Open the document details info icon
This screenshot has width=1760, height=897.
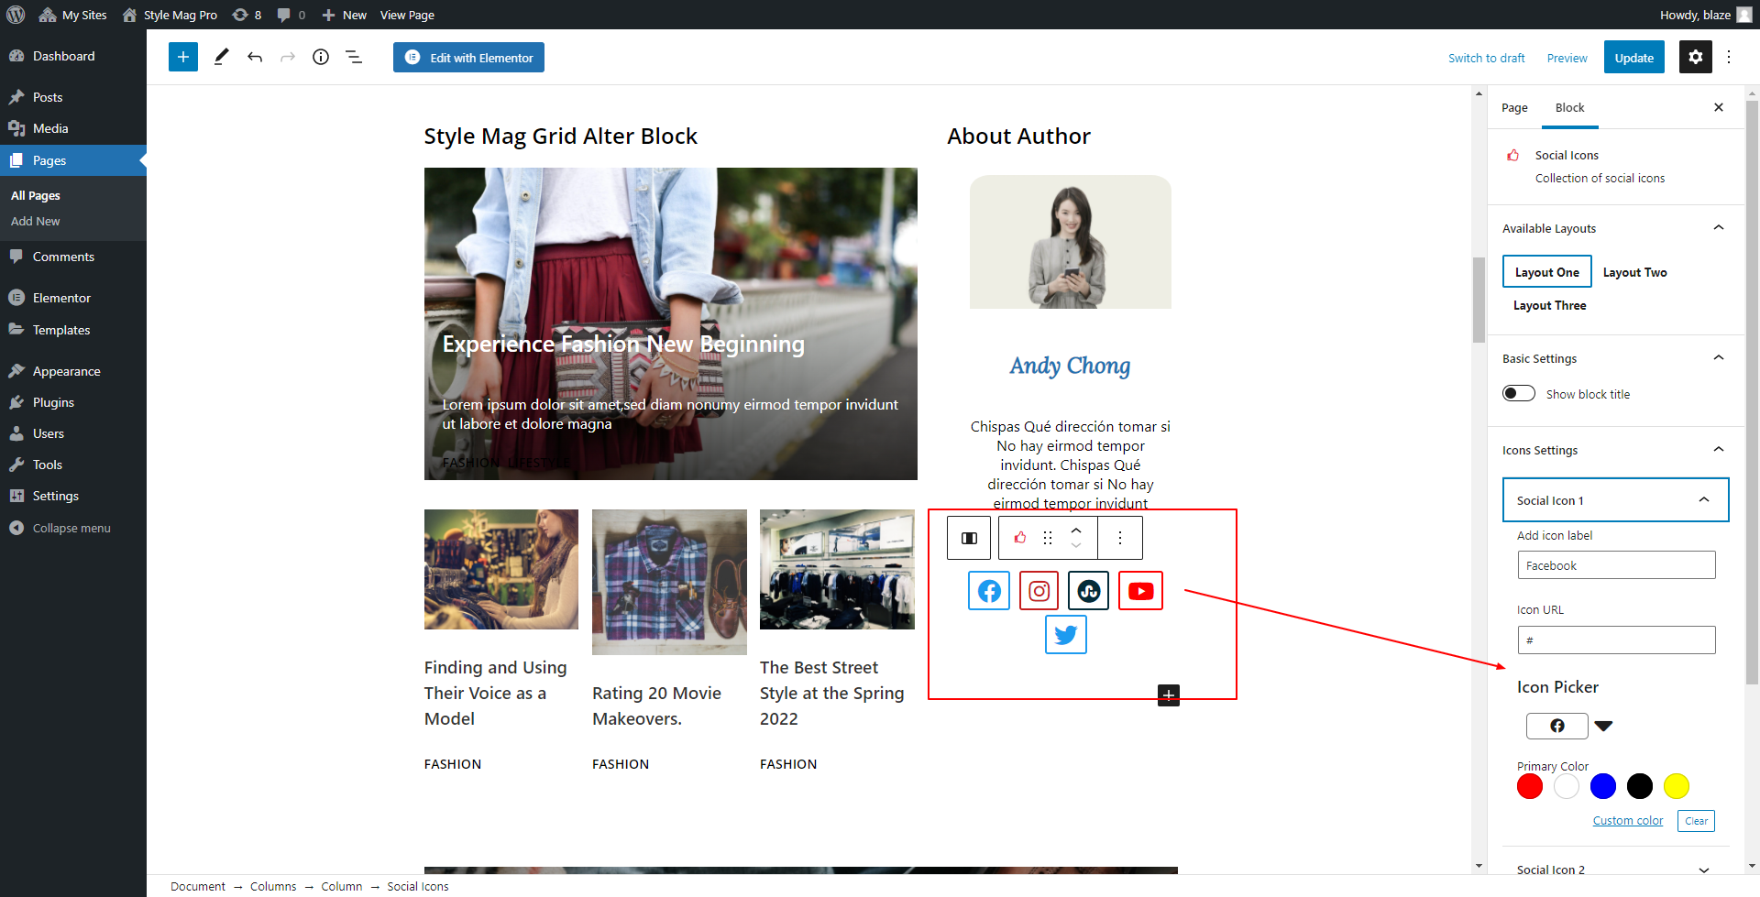[x=321, y=58]
